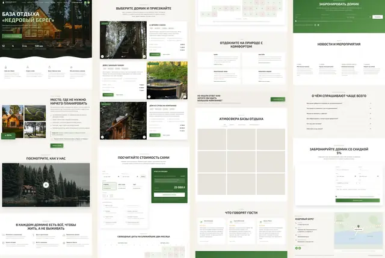Open check-out date field in calculator
Screen dimensions: 385x258
click(130, 176)
